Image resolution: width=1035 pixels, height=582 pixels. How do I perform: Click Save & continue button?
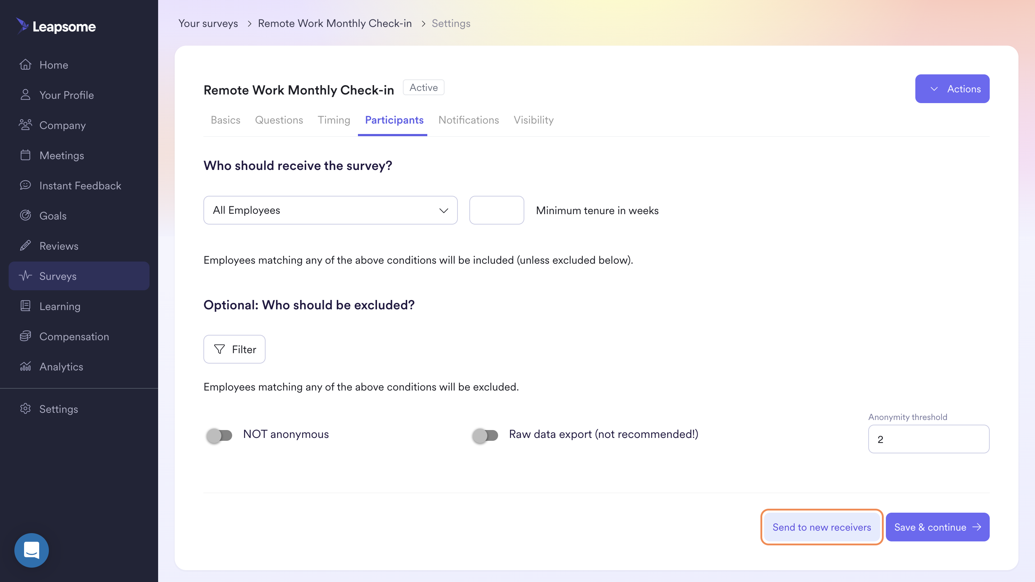click(937, 527)
